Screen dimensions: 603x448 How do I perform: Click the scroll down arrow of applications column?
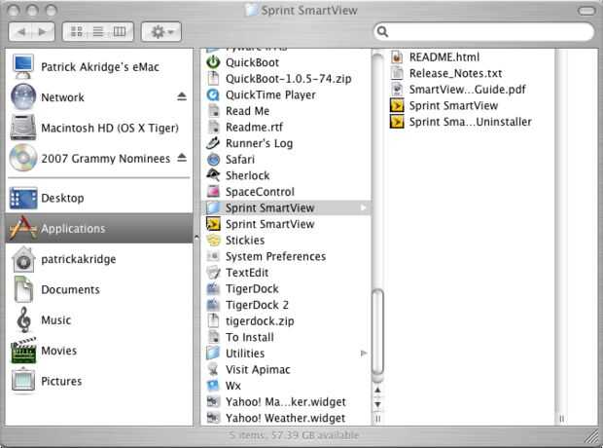(x=378, y=404)
